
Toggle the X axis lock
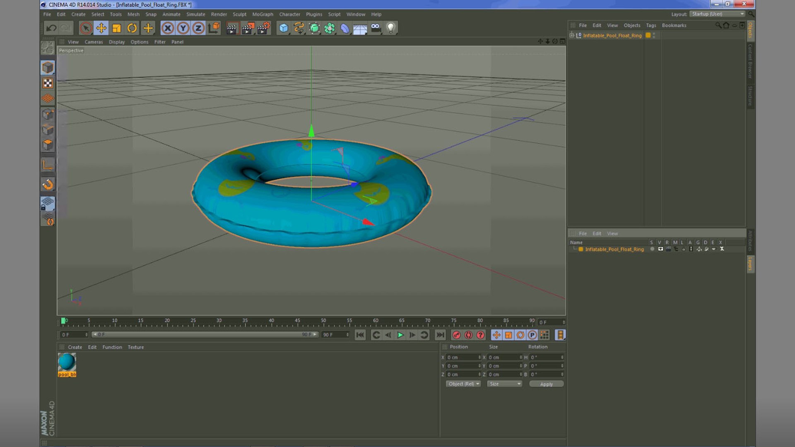[168, 28]
